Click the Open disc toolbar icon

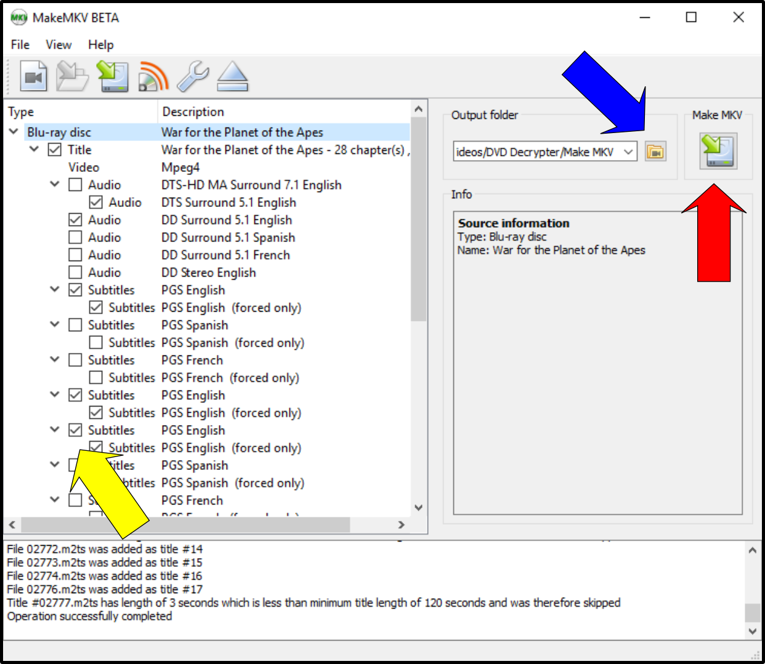(72, 77)
